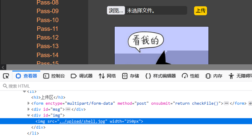This screenshot has height=137, width=252.
Task: Select the closing </div> tag row
Action: click(x=38, y=127)
